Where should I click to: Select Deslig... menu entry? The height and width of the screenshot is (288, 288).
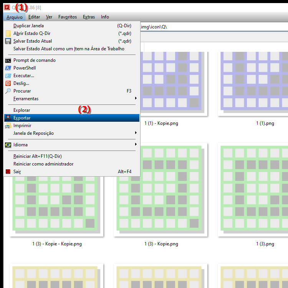[72, 83]
